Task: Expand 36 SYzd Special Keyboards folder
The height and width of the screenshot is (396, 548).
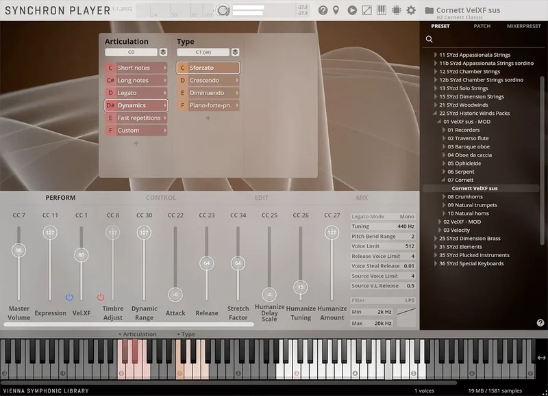Action: (x=436, y=263)
